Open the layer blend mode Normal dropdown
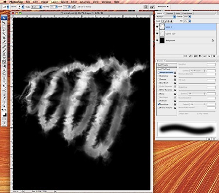The width and height of the screenshot is (219, 193). 166,17
